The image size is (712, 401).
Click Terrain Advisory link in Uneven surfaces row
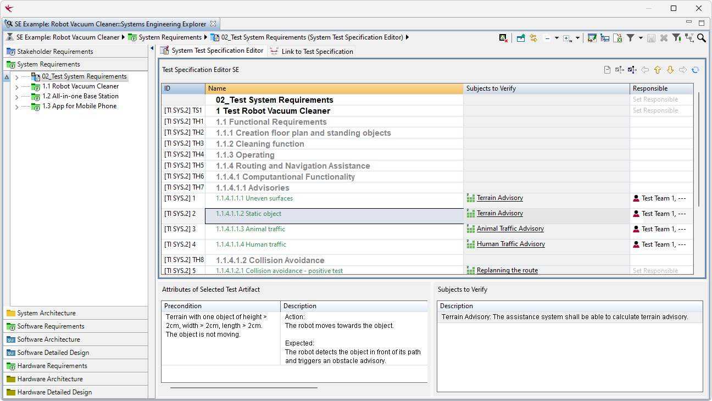coord(499,198)
